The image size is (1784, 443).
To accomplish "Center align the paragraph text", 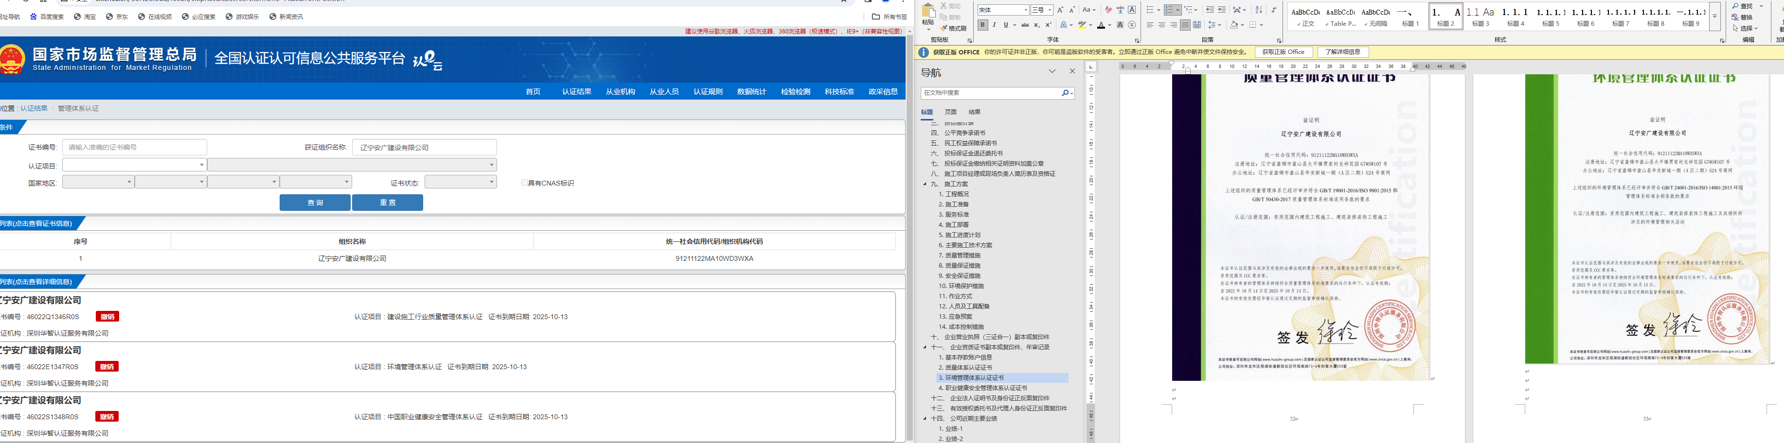I will pyautogui.click(x=1162, y=26).
